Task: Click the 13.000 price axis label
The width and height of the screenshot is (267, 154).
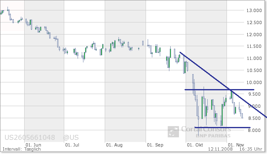Action: (x=254, y=10)
